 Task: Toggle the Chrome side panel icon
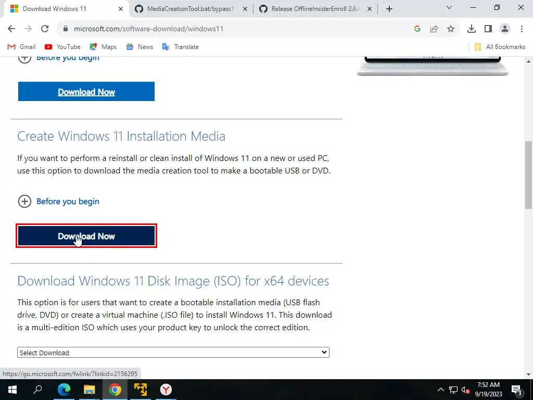tap(488, 29)
